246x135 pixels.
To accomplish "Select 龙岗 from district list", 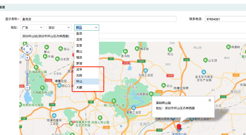I will point(87,39).
